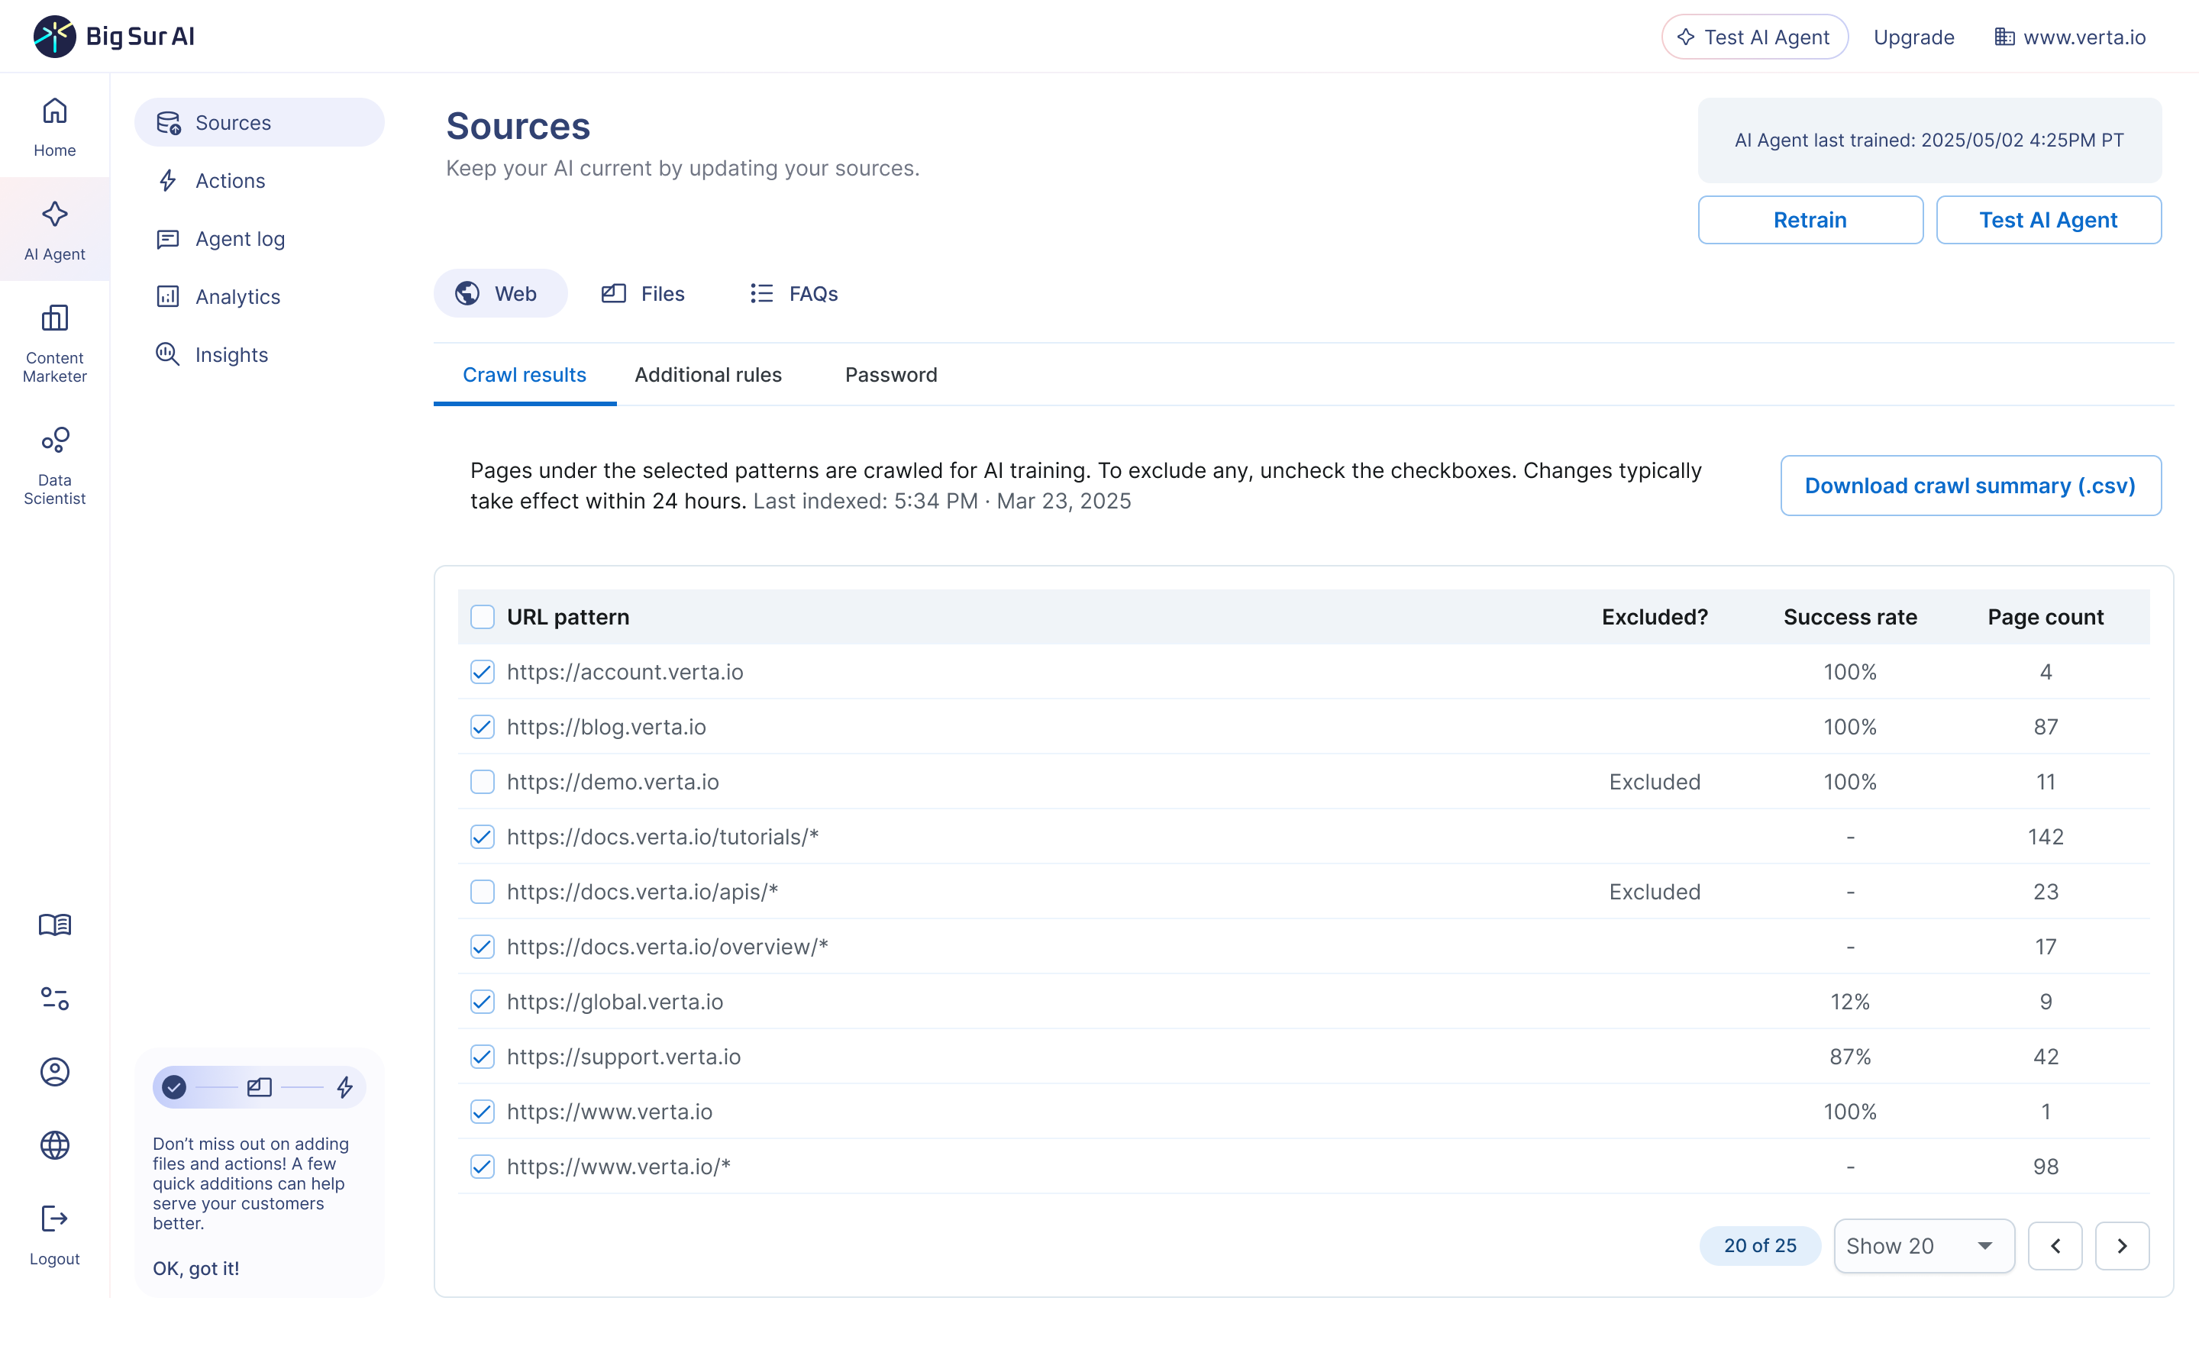2199x1359 pixels.
Task: Go to next page of results
Action: [2121, 1246]
